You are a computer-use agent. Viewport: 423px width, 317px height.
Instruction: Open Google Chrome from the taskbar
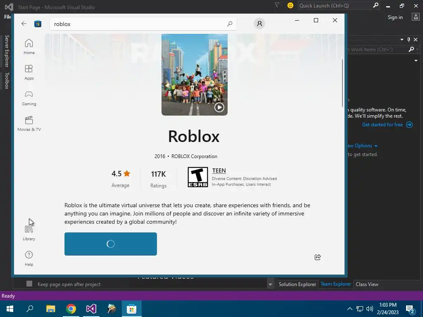pos(71,309)
